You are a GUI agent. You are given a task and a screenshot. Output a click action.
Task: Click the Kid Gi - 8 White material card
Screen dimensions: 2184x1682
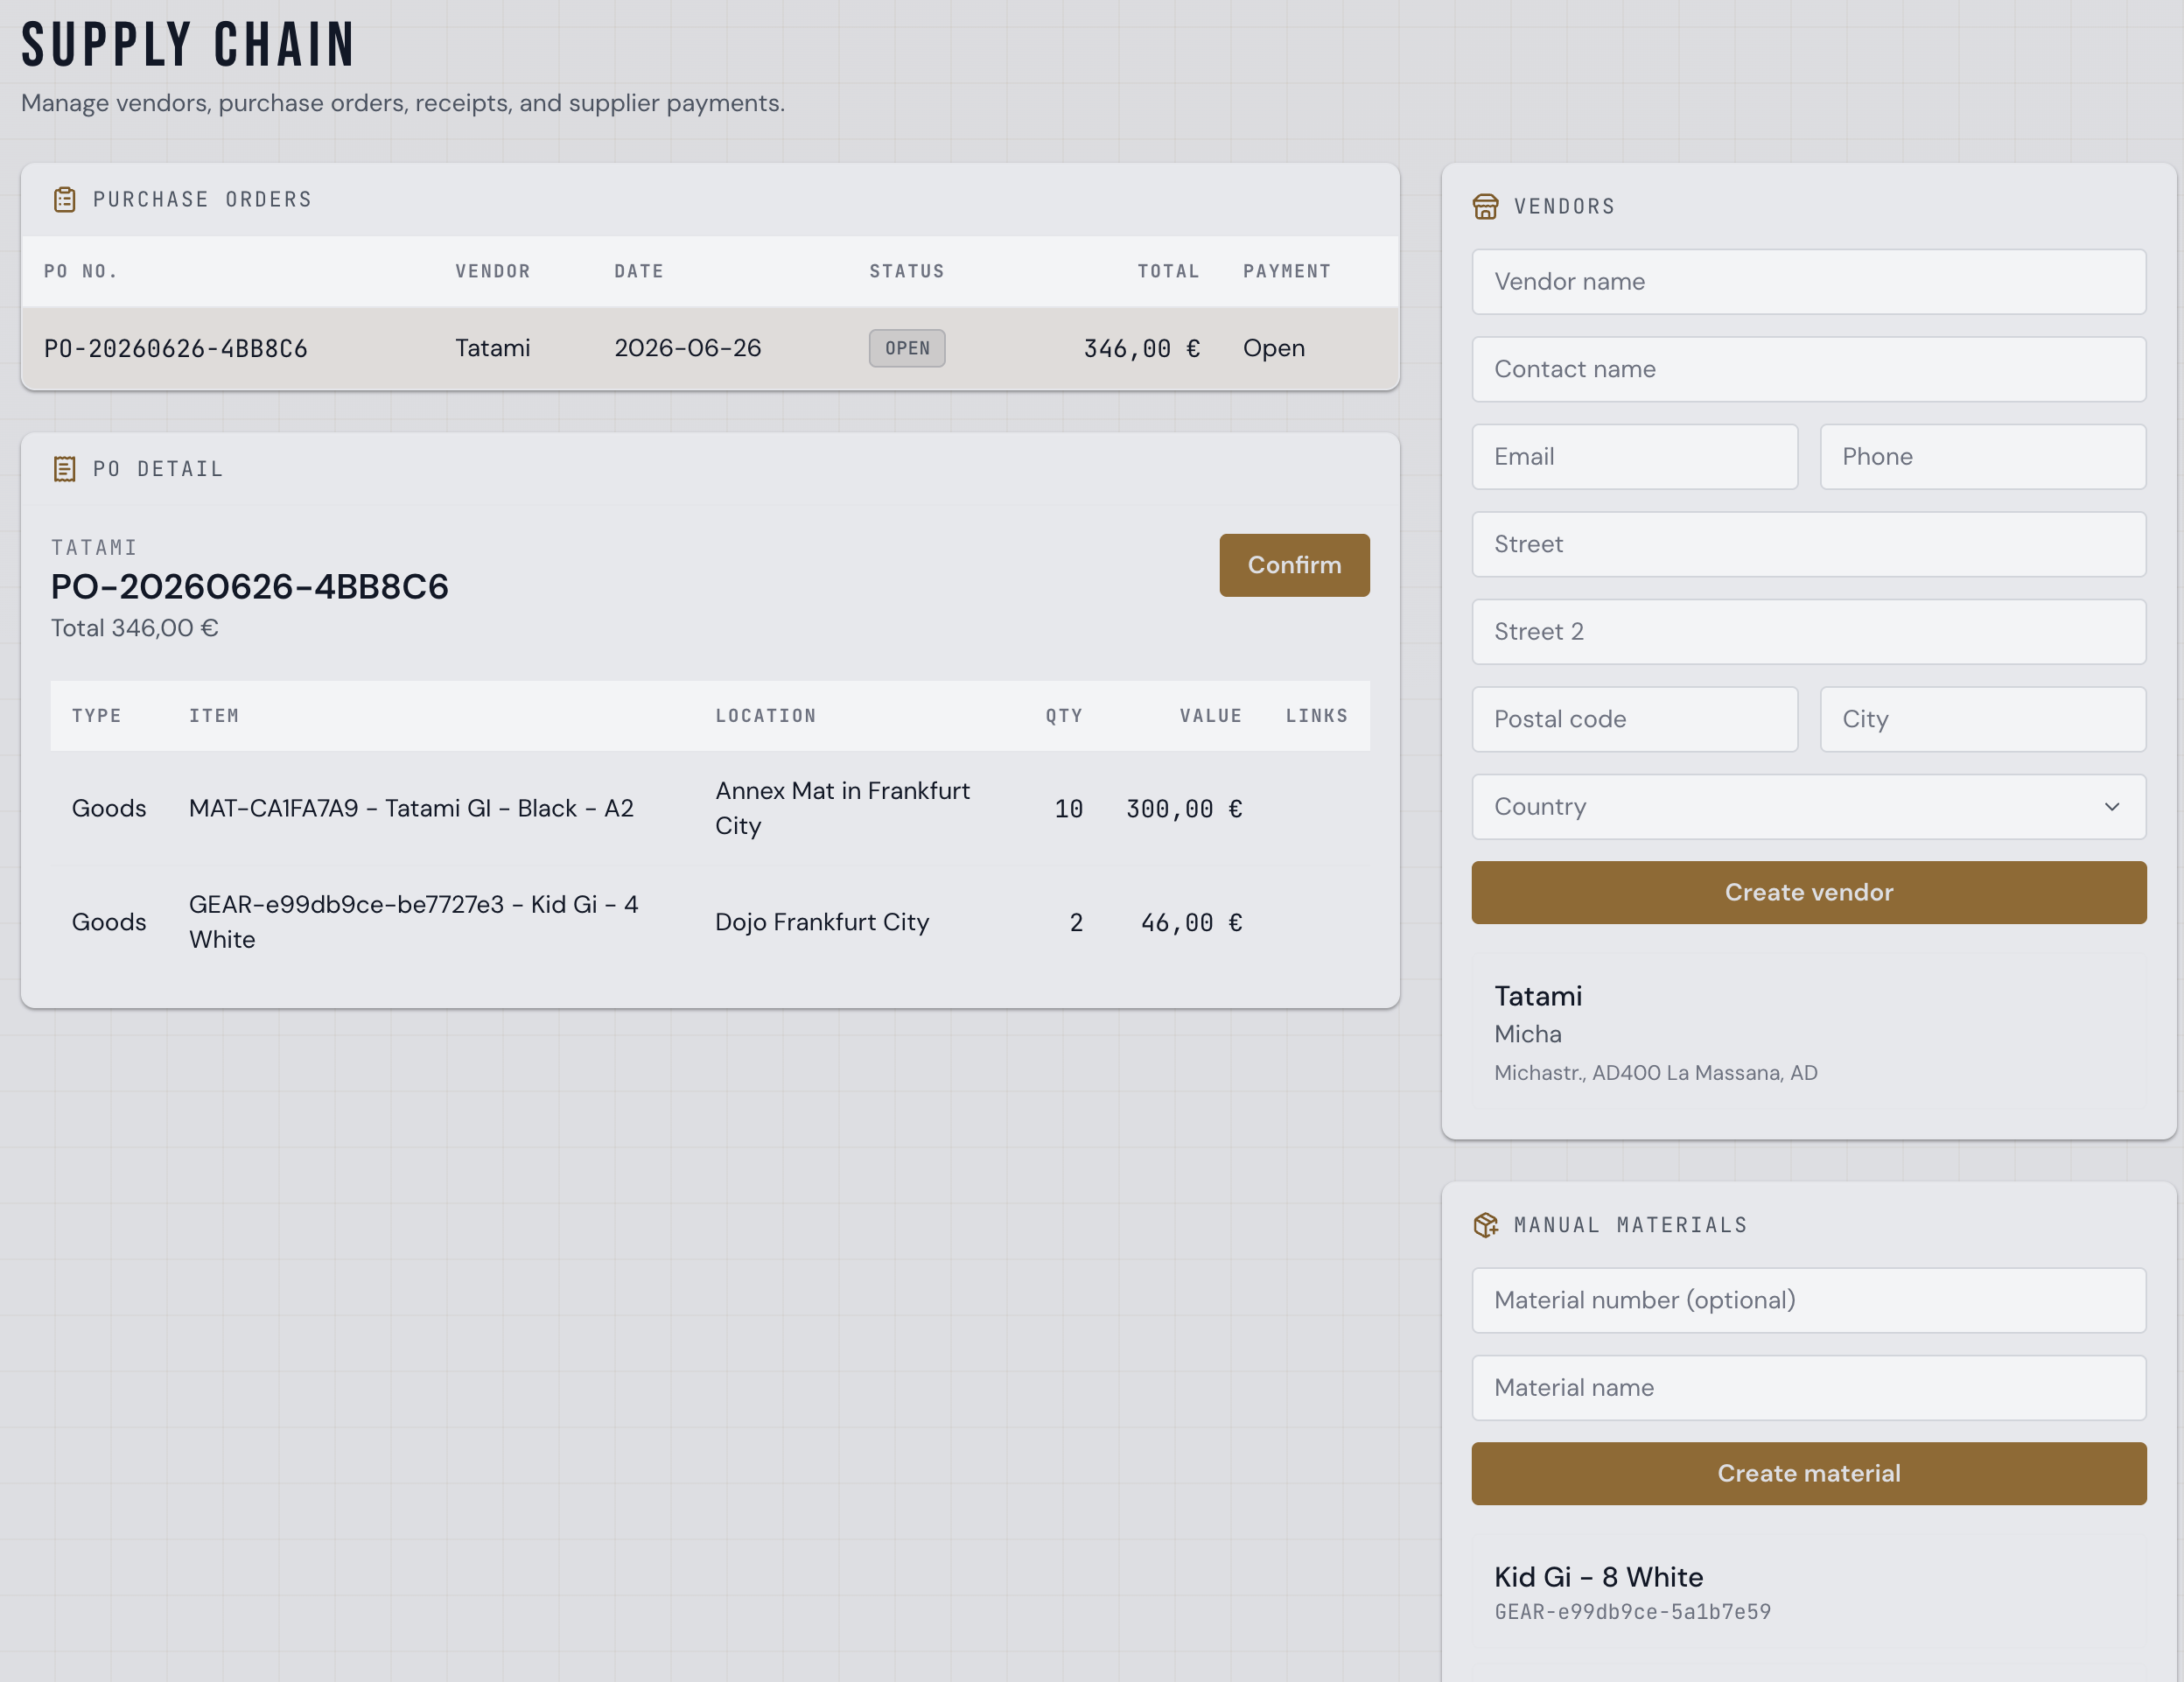pos(1809,1592)
